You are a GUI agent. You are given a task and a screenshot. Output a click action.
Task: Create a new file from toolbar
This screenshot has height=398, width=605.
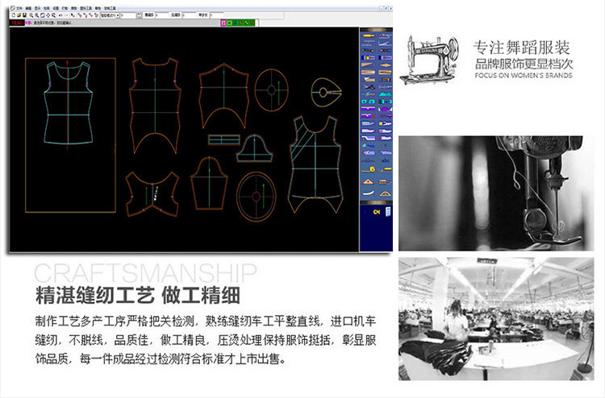point(14,15)
